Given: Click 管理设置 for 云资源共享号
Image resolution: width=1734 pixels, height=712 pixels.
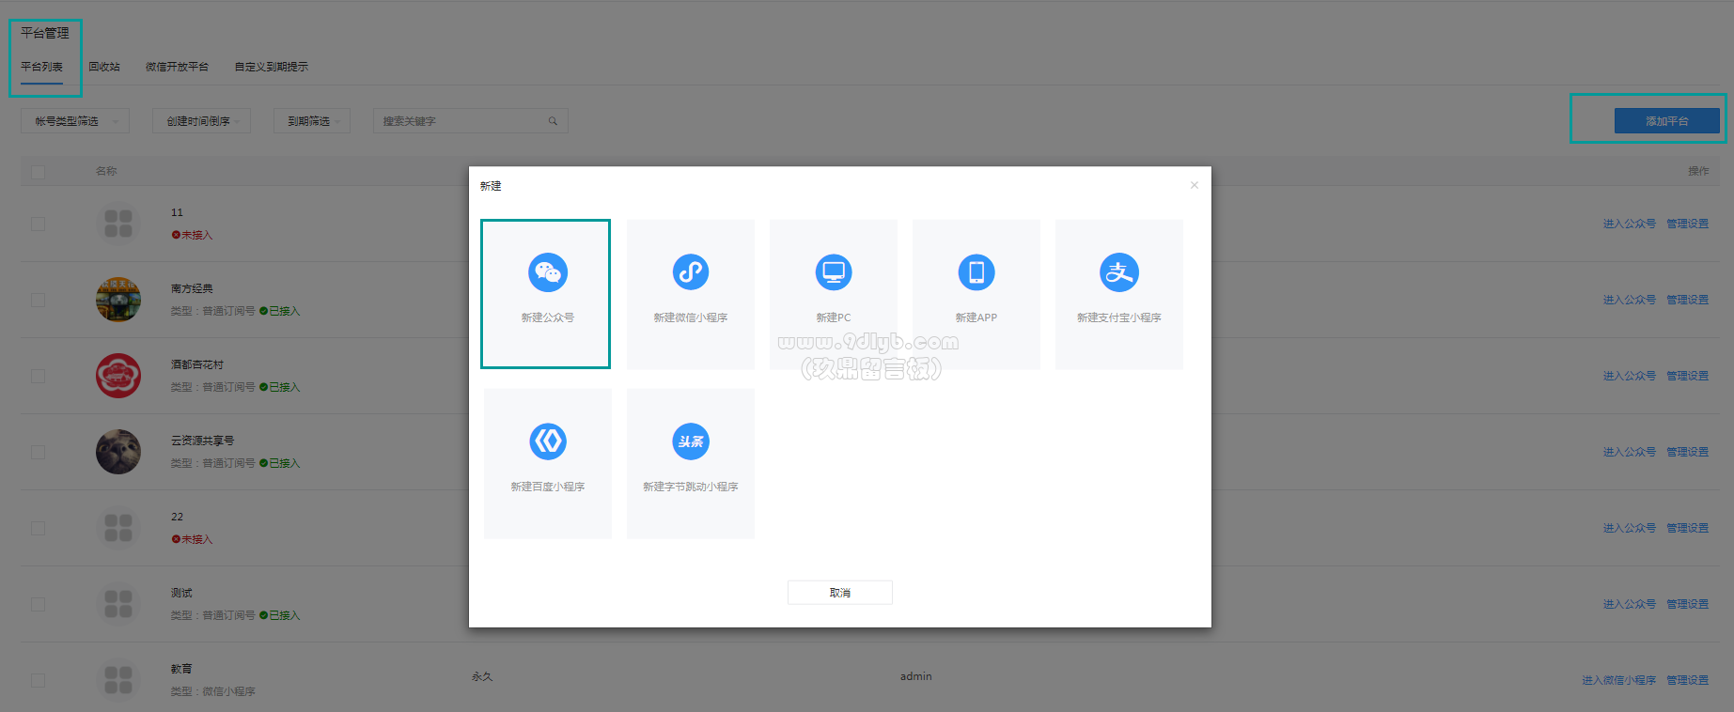Looking at the screenshot, I should (1688, 452).
